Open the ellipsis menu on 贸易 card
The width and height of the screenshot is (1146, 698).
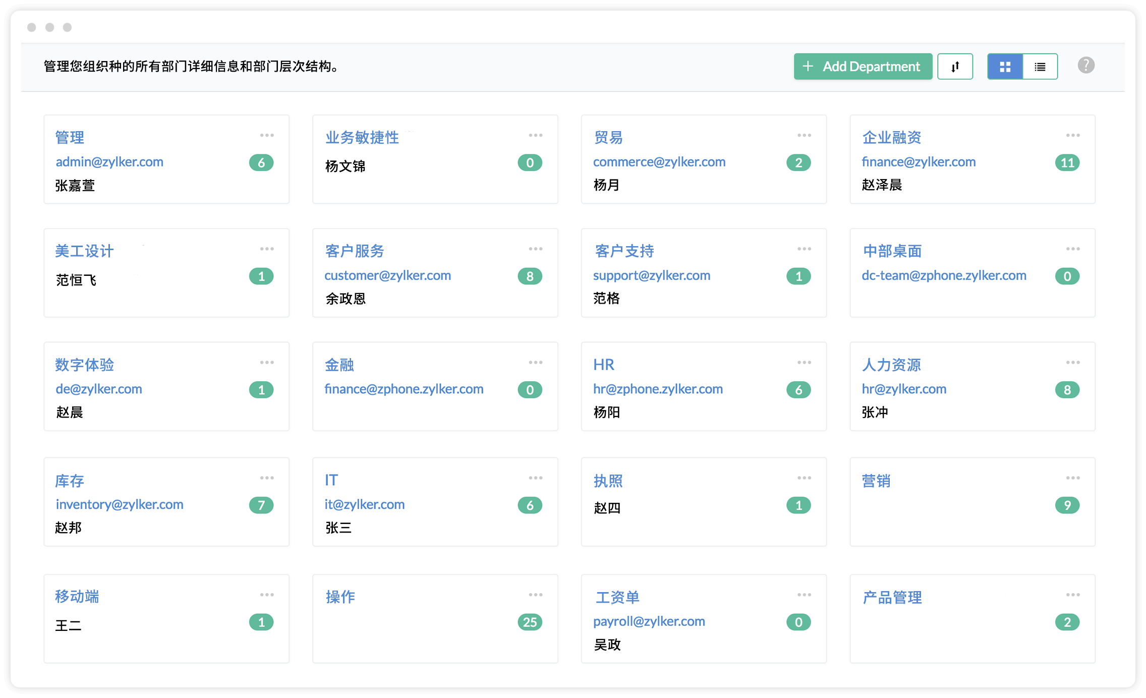coord(804,135)
